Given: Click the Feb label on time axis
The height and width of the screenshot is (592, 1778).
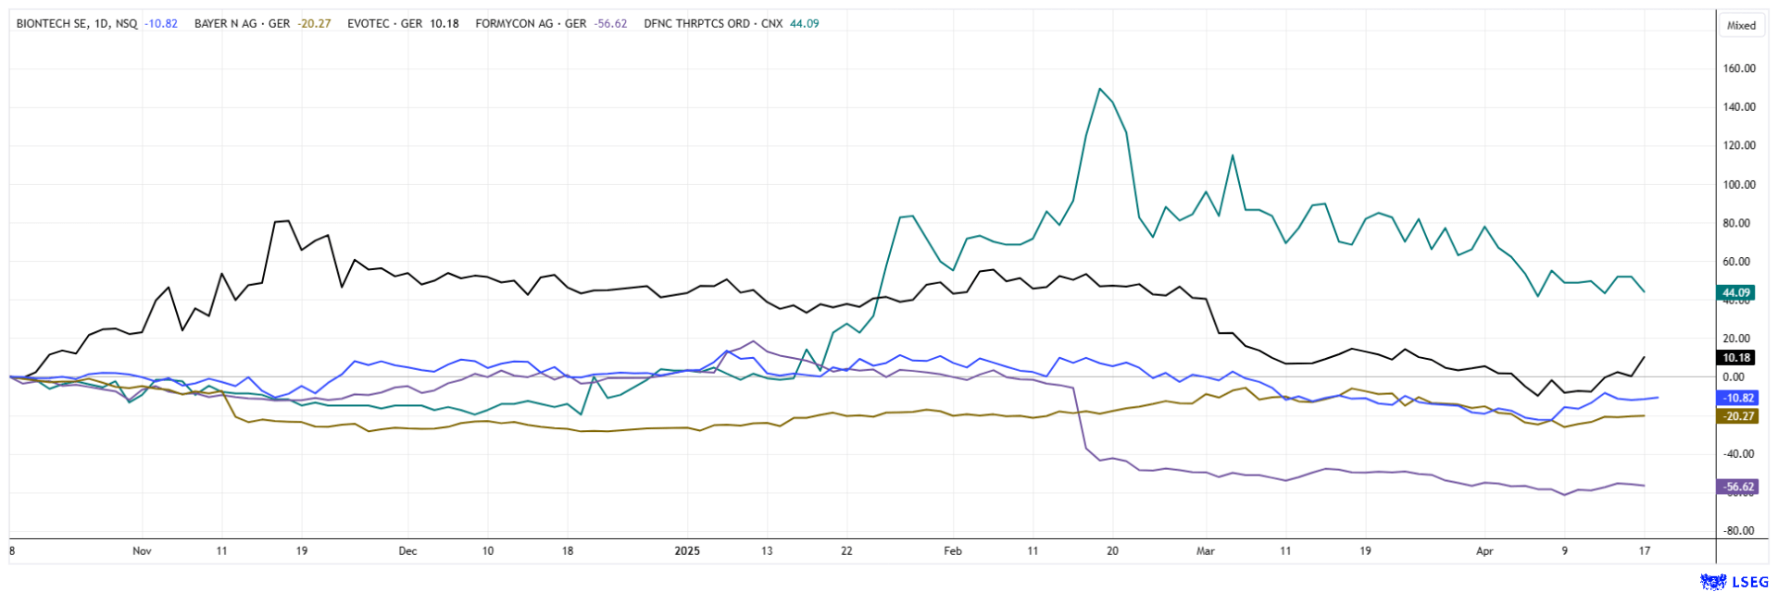Looking at the screenshot, I should (953, 551).
